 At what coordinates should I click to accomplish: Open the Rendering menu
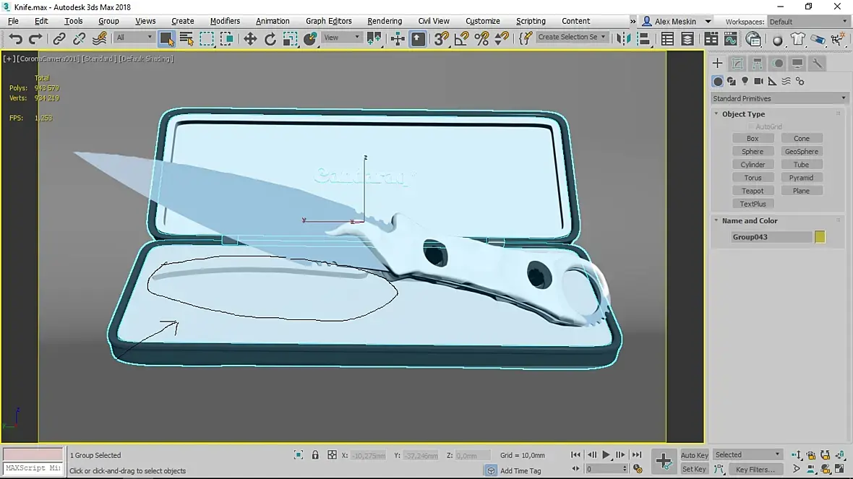pyautogui.click(x=385, y=21)
